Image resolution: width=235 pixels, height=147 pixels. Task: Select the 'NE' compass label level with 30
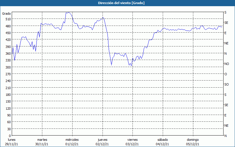pyautogui.click(x=226, y=126)
